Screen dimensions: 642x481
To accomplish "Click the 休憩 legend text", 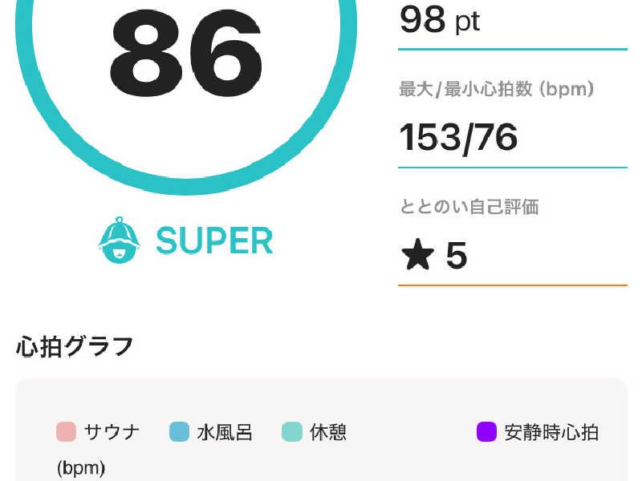I will click(x=328, y=433).
